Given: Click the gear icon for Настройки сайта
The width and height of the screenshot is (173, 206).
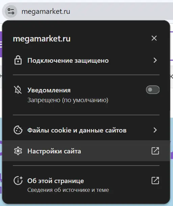Looking at the screenshot, I should pos(18,151).
